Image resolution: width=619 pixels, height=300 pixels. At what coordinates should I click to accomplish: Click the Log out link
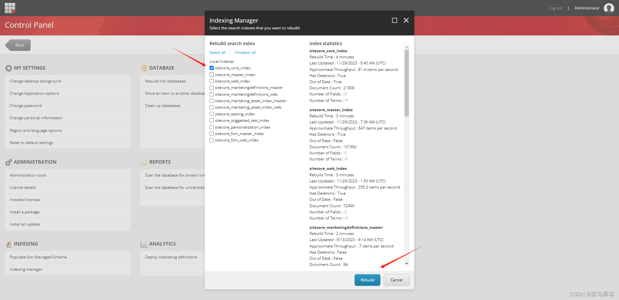tap(555, 8)
